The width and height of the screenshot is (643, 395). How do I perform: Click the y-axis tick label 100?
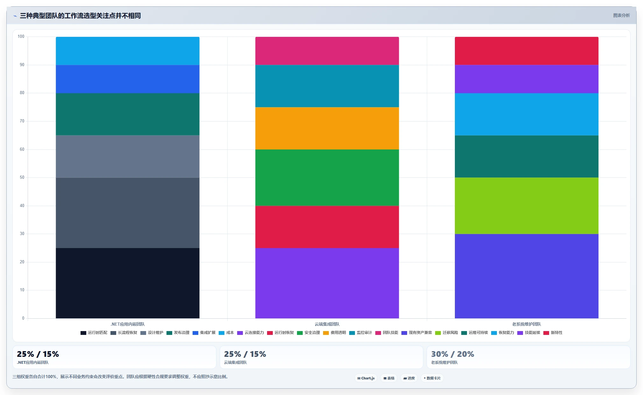coord(21,37)
